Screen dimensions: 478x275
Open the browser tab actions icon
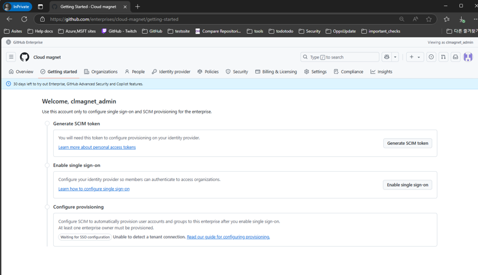40,7
